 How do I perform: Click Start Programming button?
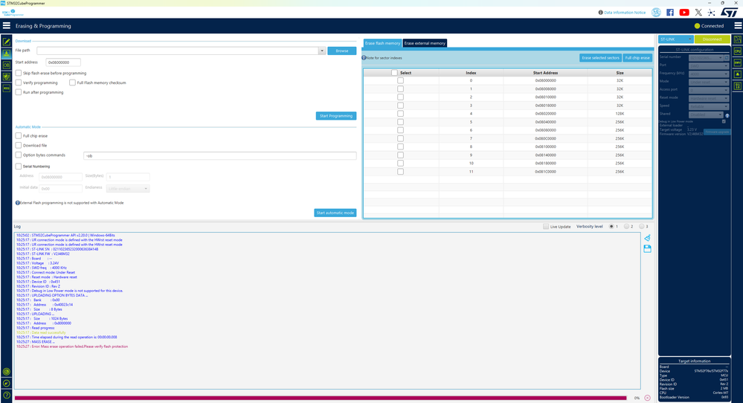336,115
